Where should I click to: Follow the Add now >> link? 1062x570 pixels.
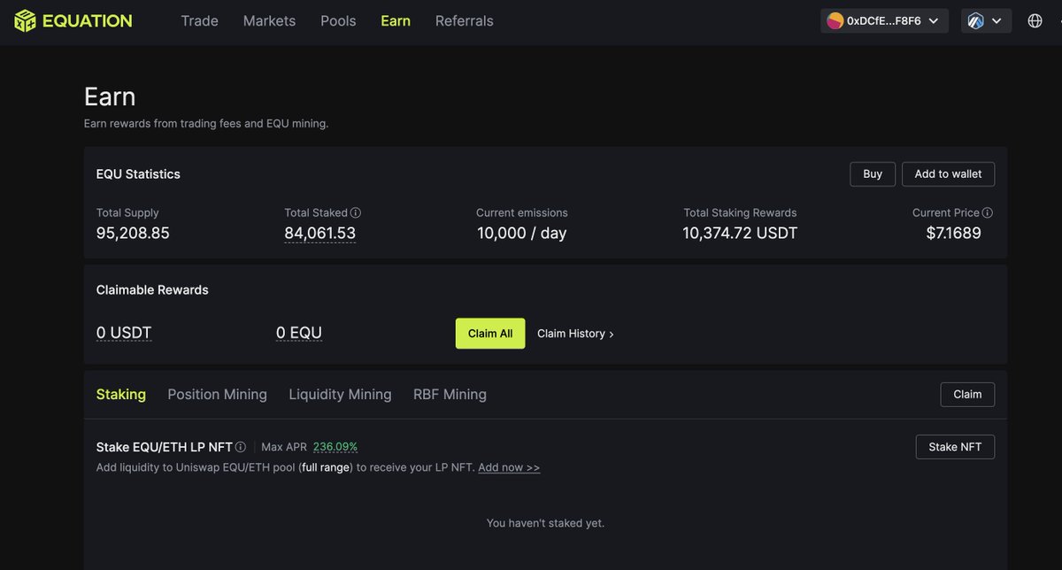click(509, 467)
